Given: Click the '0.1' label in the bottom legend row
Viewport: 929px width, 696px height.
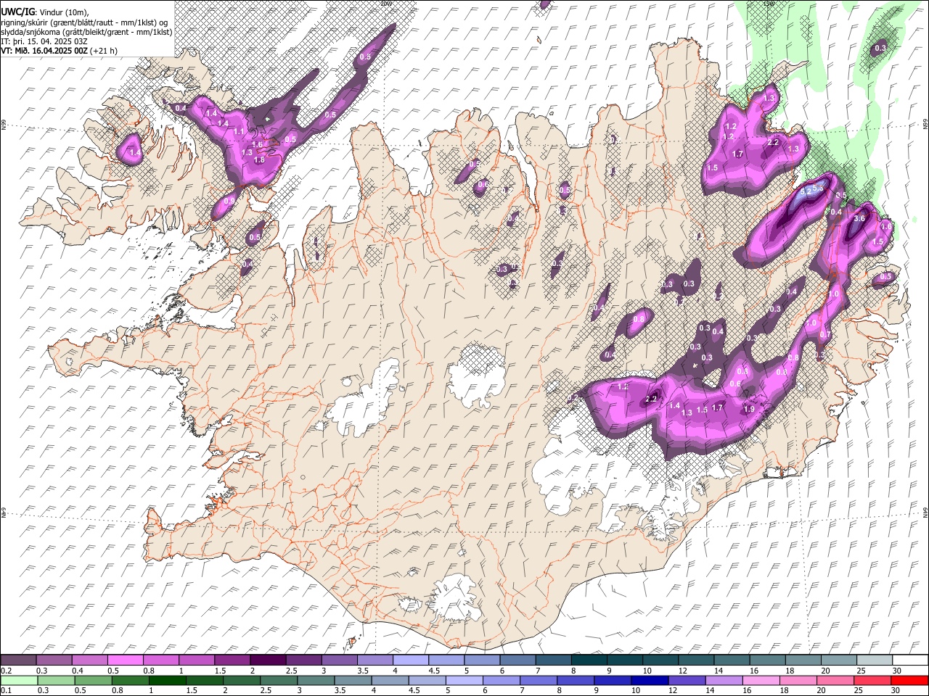Looking at the screenshot, I should tap(6, 690).
